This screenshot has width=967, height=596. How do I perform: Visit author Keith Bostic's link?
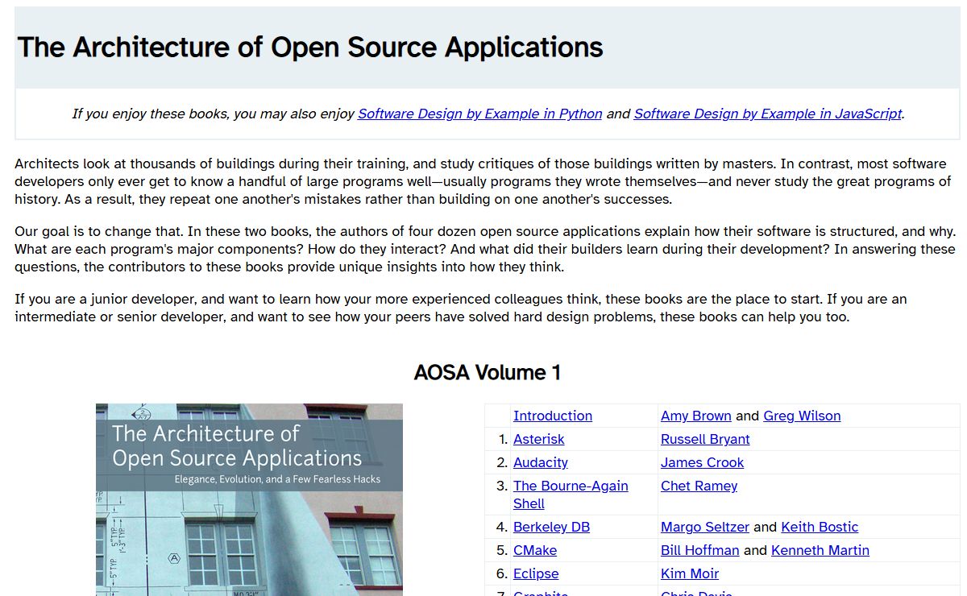(x=820, y=527)
